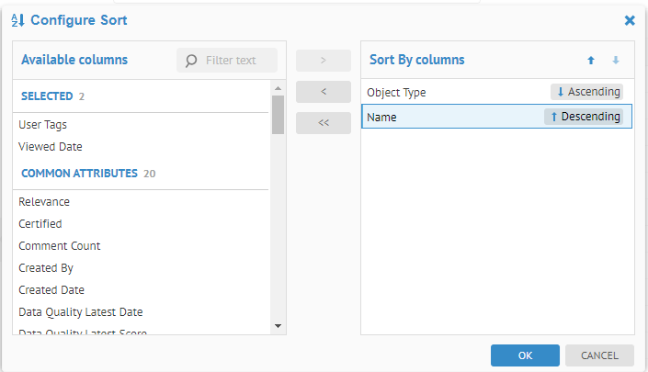Click the move up arrow icon
This screenshot has height=372, width=648.
pos(591,61)
